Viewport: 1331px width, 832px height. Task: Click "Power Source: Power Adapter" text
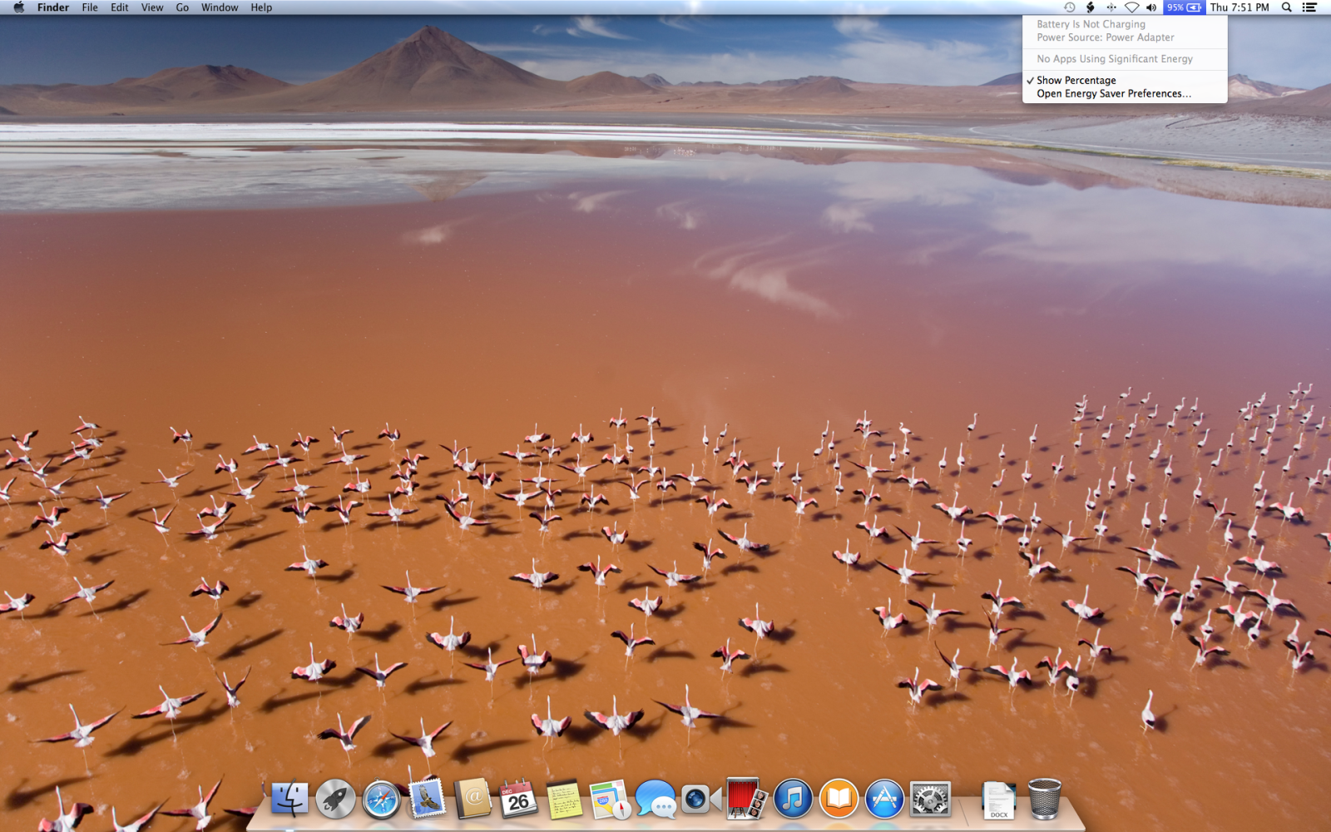pos(1106,37)
